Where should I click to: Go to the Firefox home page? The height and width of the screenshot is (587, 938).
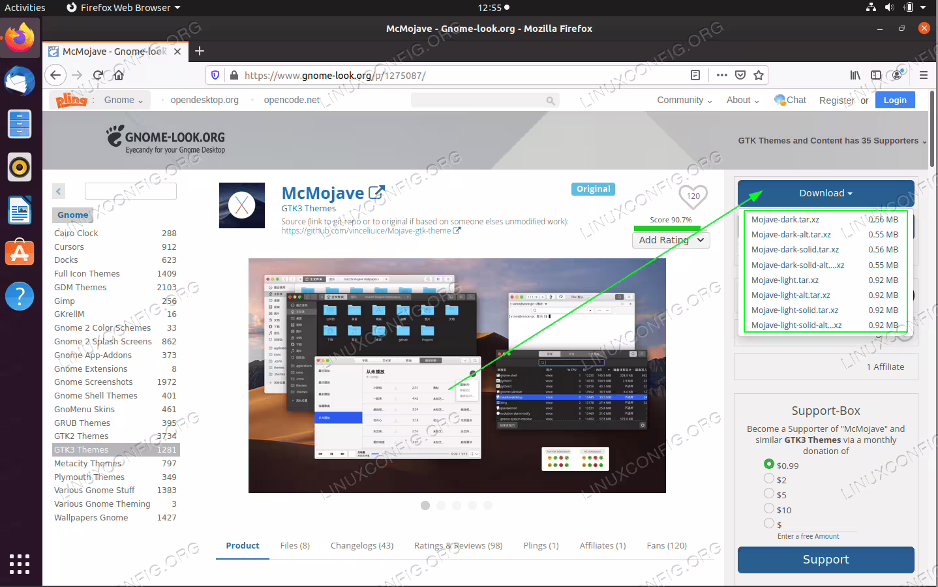[119, 75]
